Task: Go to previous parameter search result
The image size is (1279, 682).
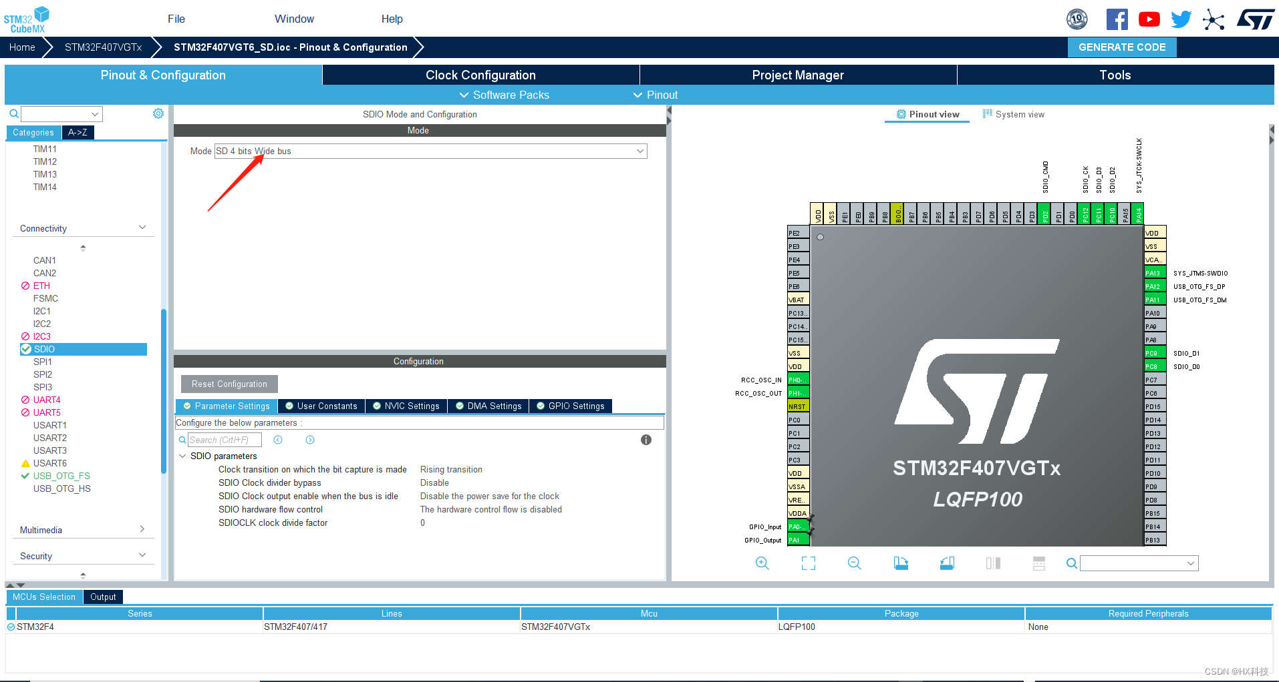Action: [278, 440]
